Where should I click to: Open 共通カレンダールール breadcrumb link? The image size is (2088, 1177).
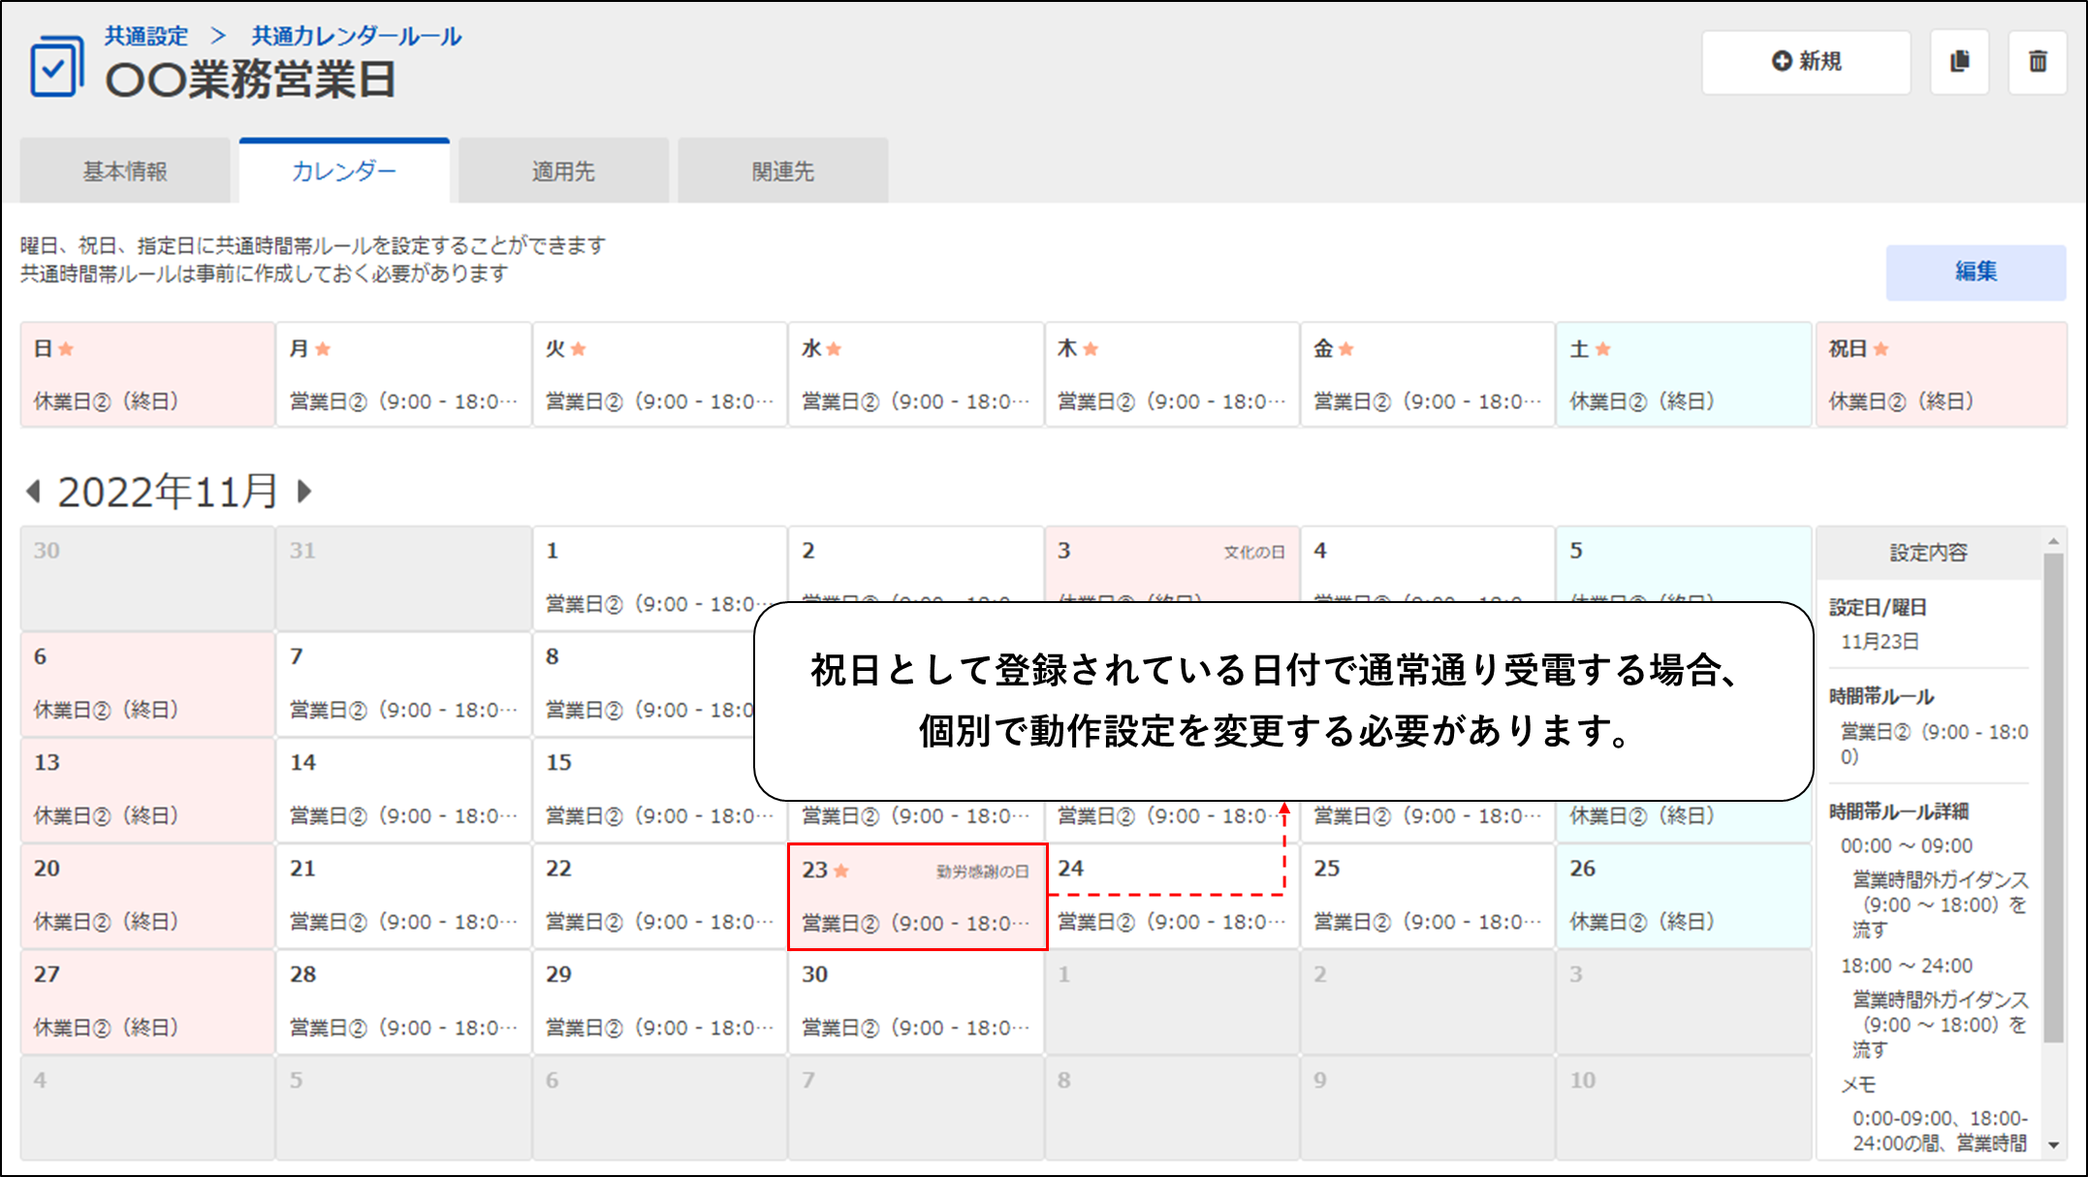357,36
